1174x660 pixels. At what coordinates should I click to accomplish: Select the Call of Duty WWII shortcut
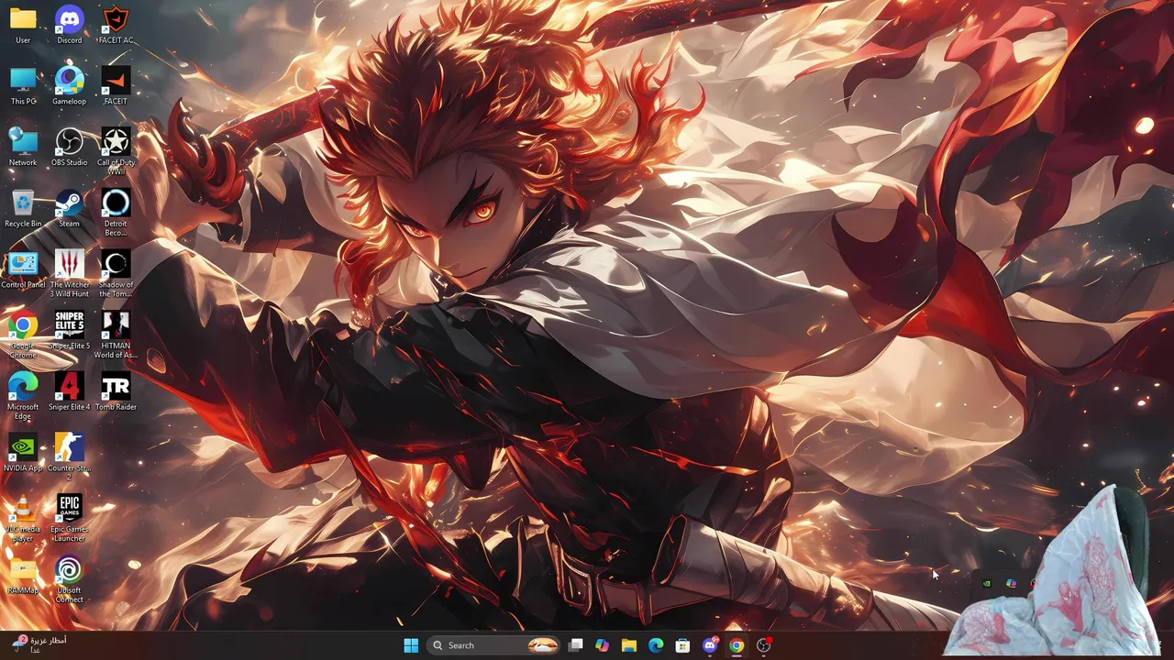click(x=116, y=151)
